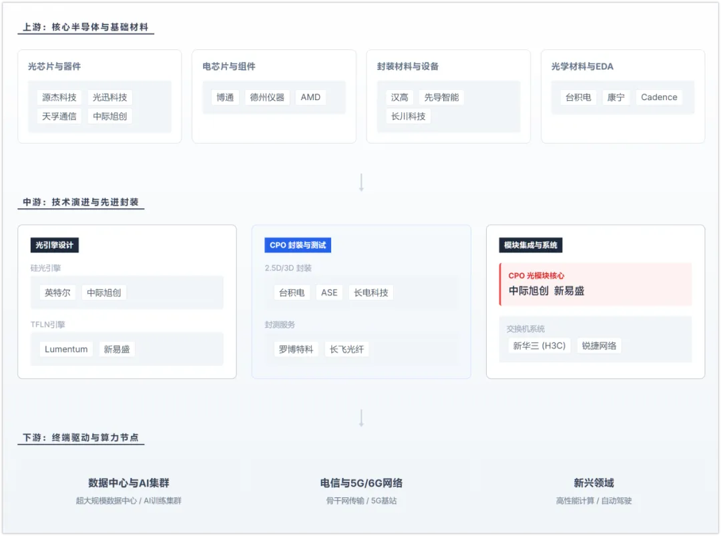This screenshot has width=721, height=536.
Task: Select the 封装材料与设备 card title
Action: tap(408, 67)
